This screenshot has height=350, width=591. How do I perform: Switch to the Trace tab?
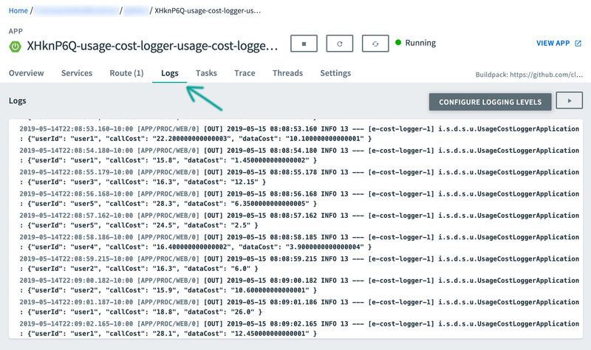(x=245, y=73)
